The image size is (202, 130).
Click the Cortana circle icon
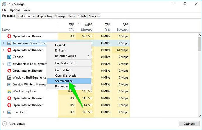coord(9,57)
